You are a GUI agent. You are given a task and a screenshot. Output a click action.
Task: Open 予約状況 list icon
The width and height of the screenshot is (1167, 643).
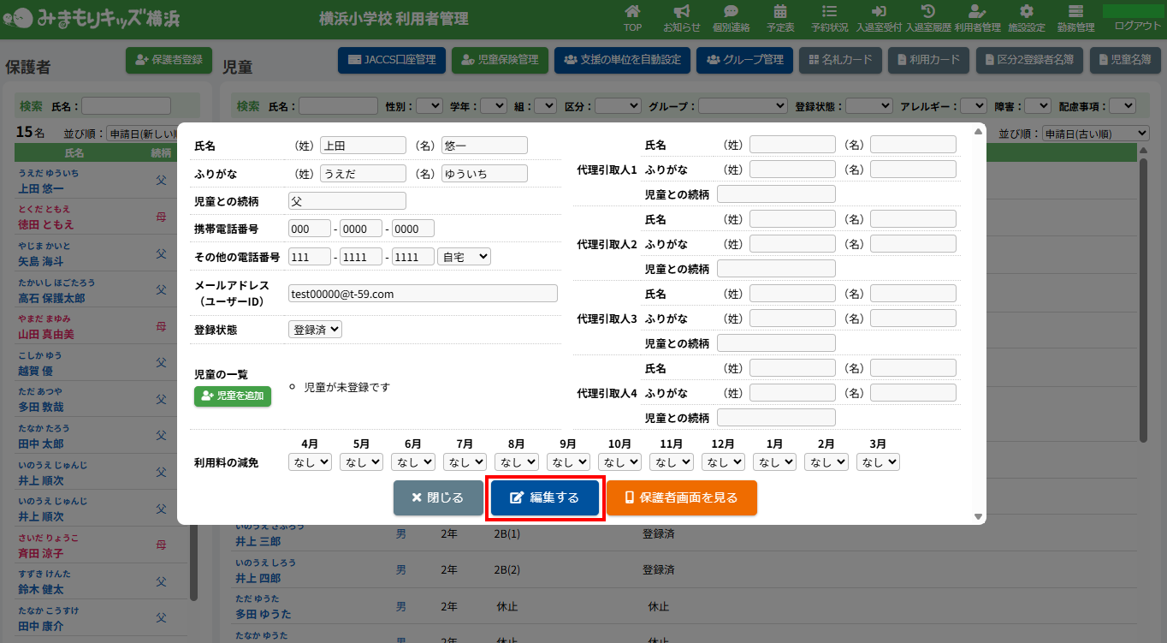829,12
